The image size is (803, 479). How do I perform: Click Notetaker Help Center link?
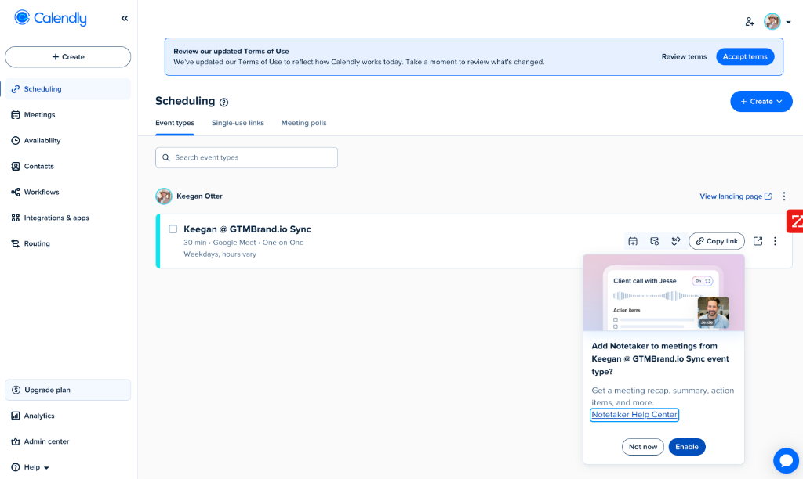click(x=634, y=415)
